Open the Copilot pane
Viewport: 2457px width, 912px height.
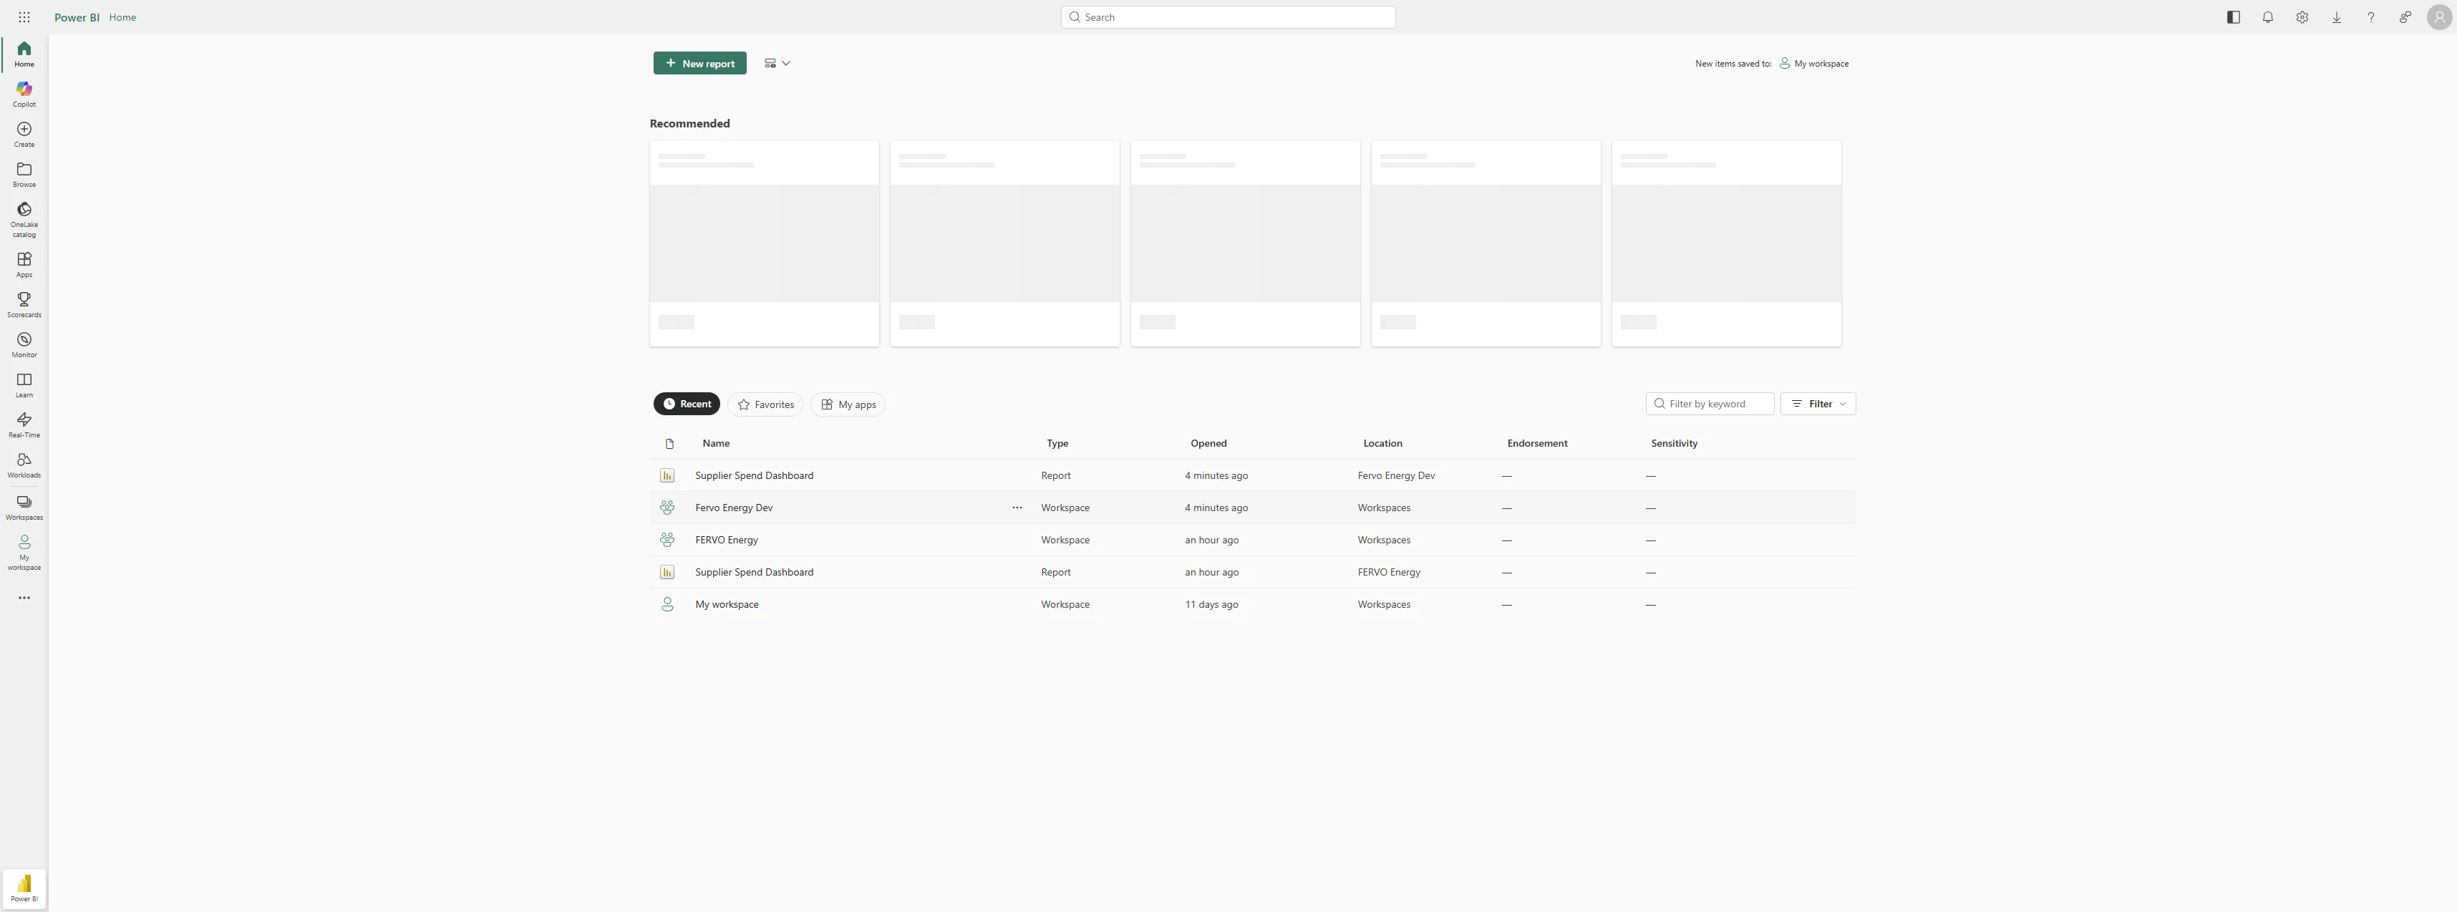click(x=23, y=94)
